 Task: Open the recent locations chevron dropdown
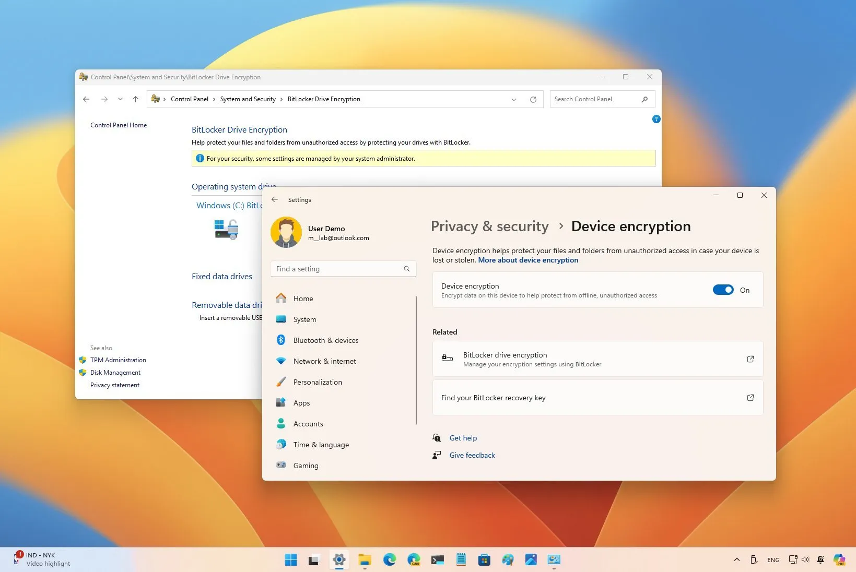click(120, 99)
